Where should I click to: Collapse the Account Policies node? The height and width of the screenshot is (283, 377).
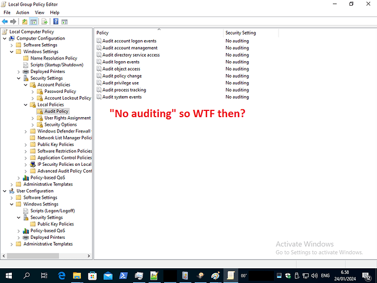pos(25,85)
